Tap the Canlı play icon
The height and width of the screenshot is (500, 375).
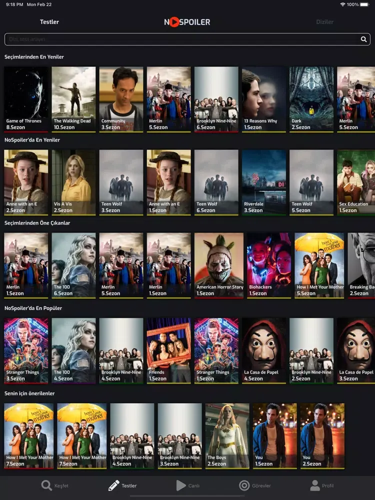[181, 485]
